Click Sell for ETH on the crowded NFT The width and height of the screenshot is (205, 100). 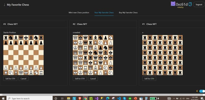pos(80,79)
